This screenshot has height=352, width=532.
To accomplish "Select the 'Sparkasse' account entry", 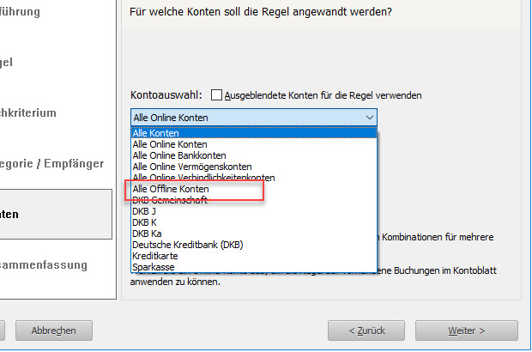I will (254, 267).
